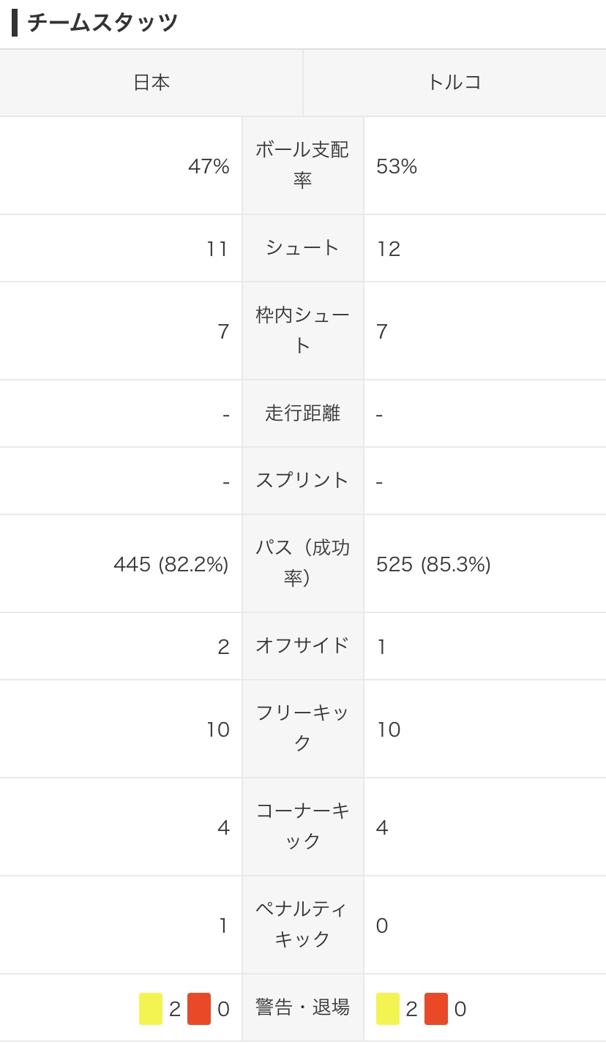The image size is (606, 1044).
Task: Click Japan's red card icon
Action: (x=199, y=1009)
